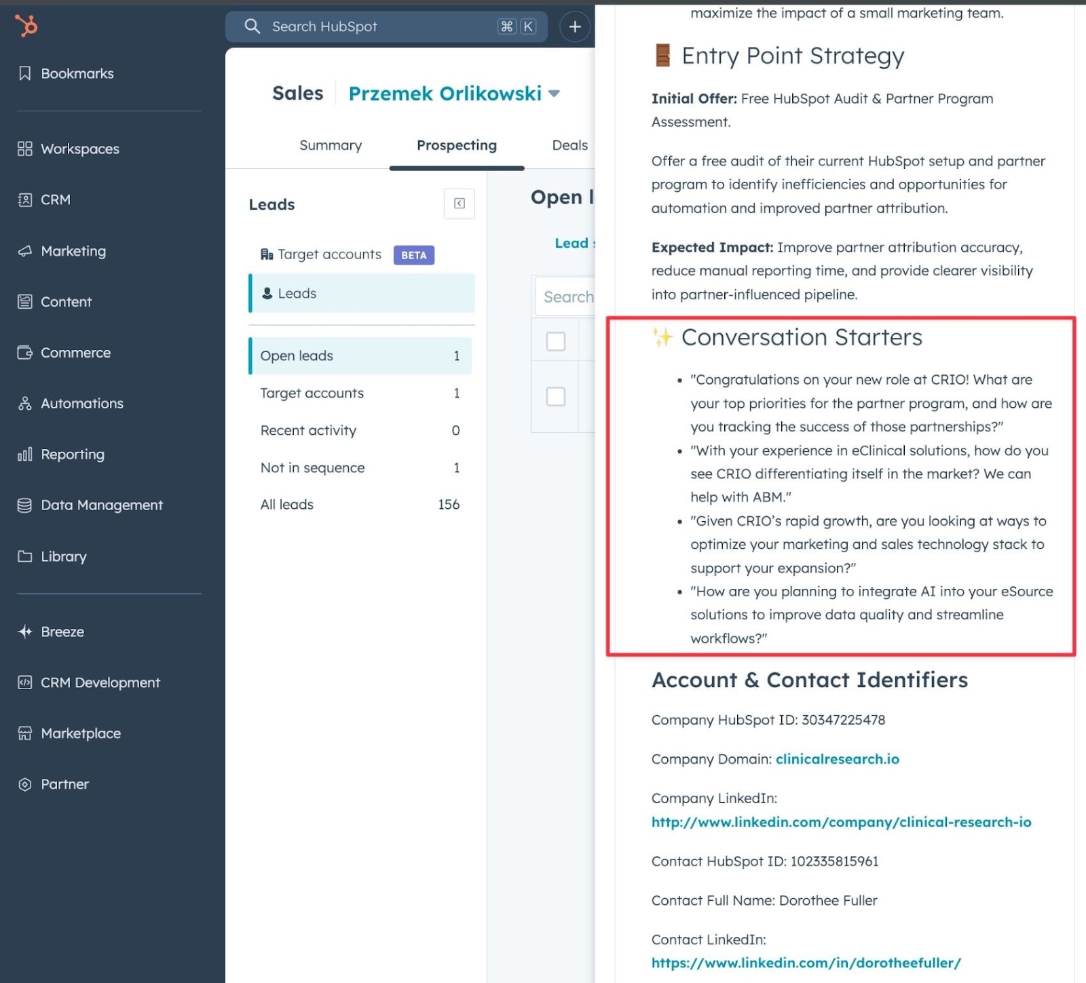Click the Lead stage column link
Image resolution: width=1086 pixels, height=983 pixels.
click(x=575, y=243)
